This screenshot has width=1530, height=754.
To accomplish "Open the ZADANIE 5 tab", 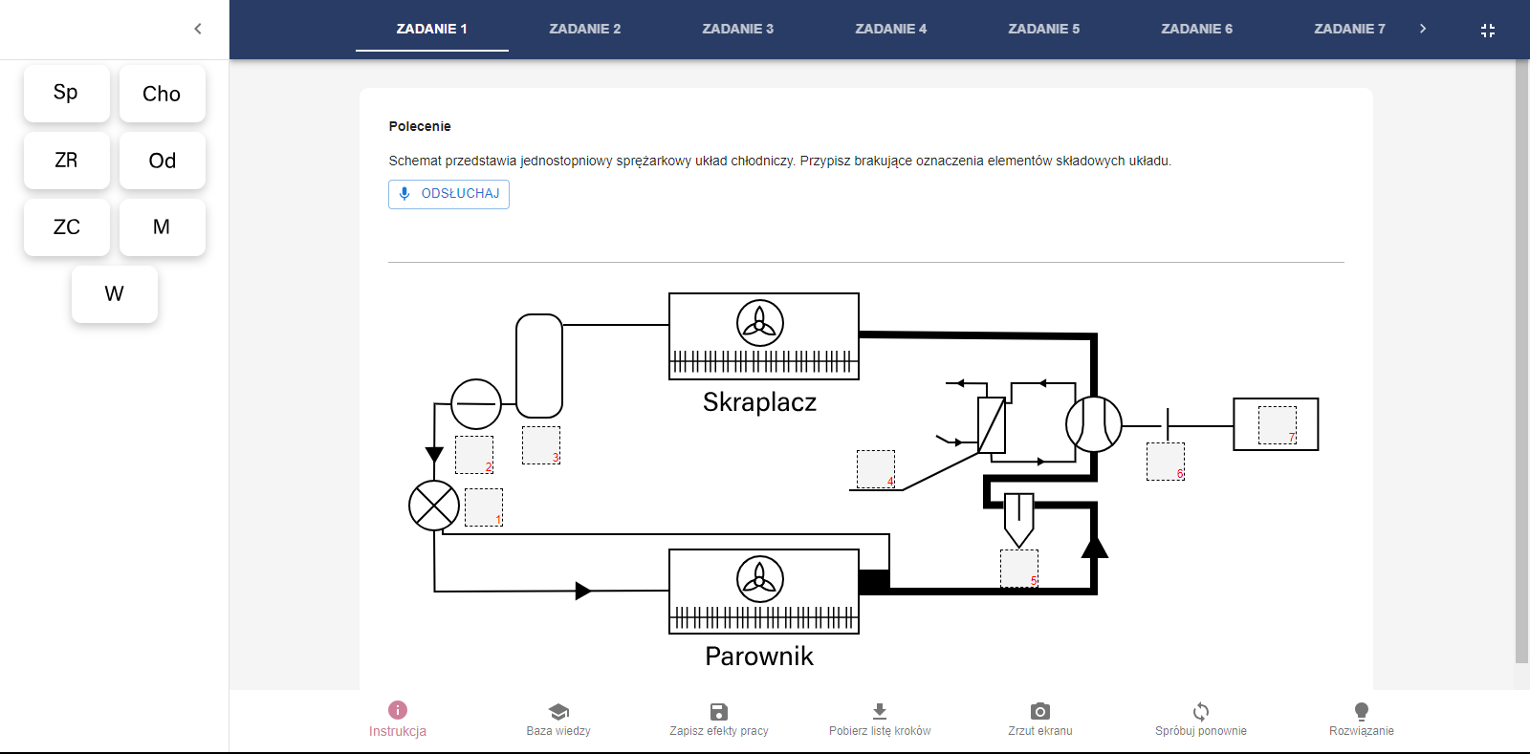I will tap(1044, 29).
